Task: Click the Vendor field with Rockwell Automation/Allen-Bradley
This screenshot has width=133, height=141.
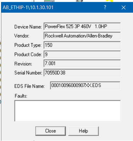Action: pos(82,36)
